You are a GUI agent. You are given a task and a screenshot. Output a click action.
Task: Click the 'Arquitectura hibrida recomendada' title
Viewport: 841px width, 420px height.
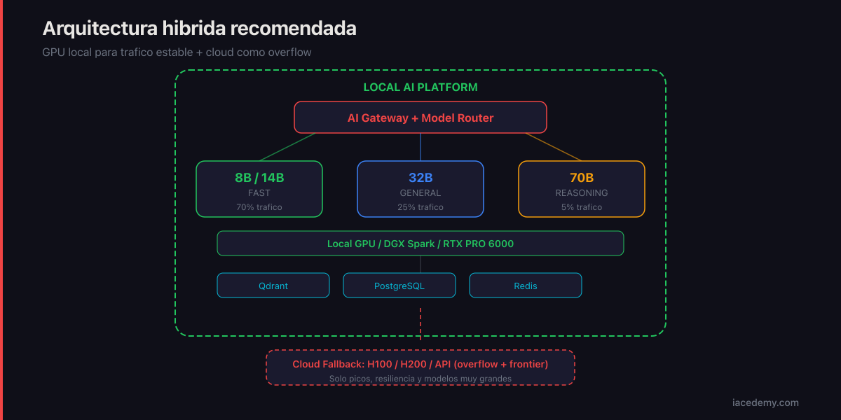(x=200, y=29)
